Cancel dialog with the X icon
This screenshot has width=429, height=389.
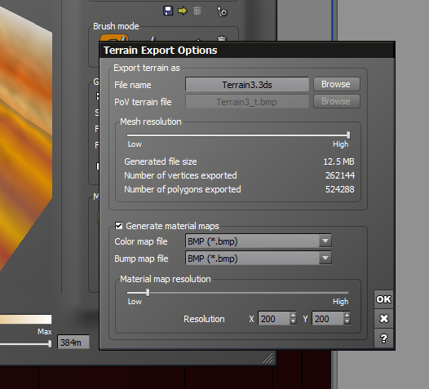383,318
